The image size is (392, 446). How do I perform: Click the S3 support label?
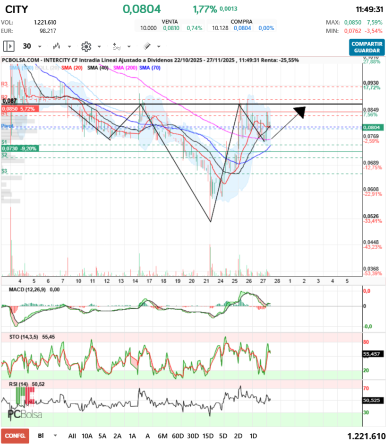pyautogui.click(x=4, y=171)
